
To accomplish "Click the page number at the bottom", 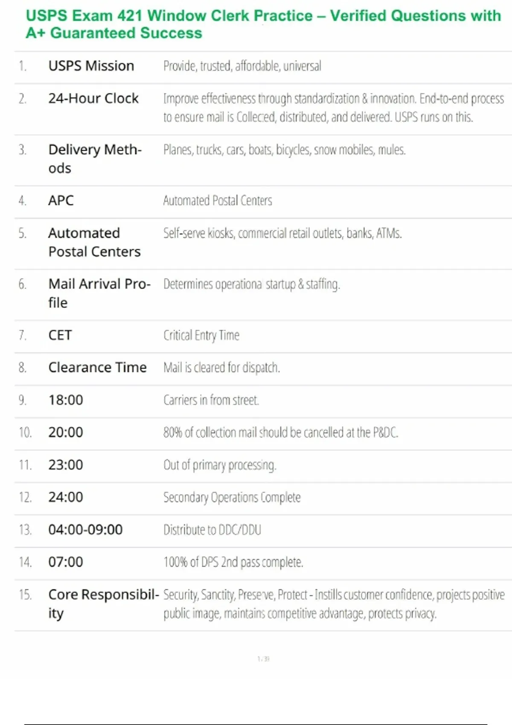I will [263, 659].
